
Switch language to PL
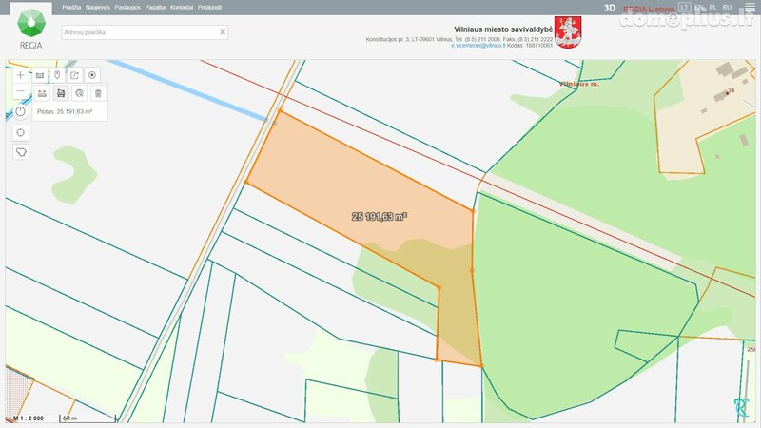712,8
